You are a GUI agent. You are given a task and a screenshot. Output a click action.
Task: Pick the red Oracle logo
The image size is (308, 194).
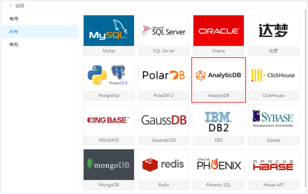pyautogui.click(x=218, y=31)
